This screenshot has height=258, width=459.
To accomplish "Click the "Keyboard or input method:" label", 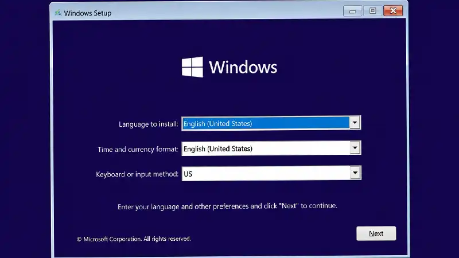I will [x=137, y=174].
